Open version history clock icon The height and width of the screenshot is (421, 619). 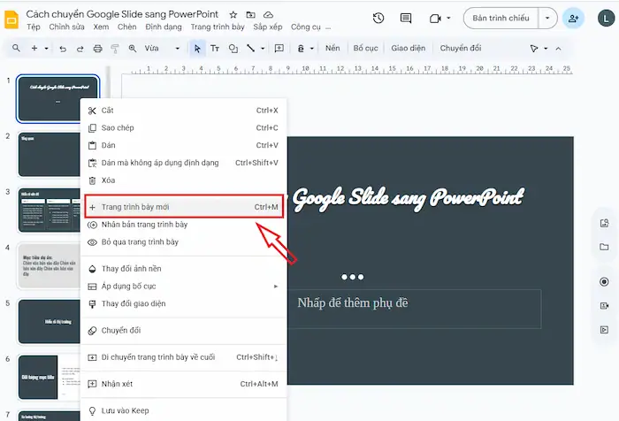point(378,18)
